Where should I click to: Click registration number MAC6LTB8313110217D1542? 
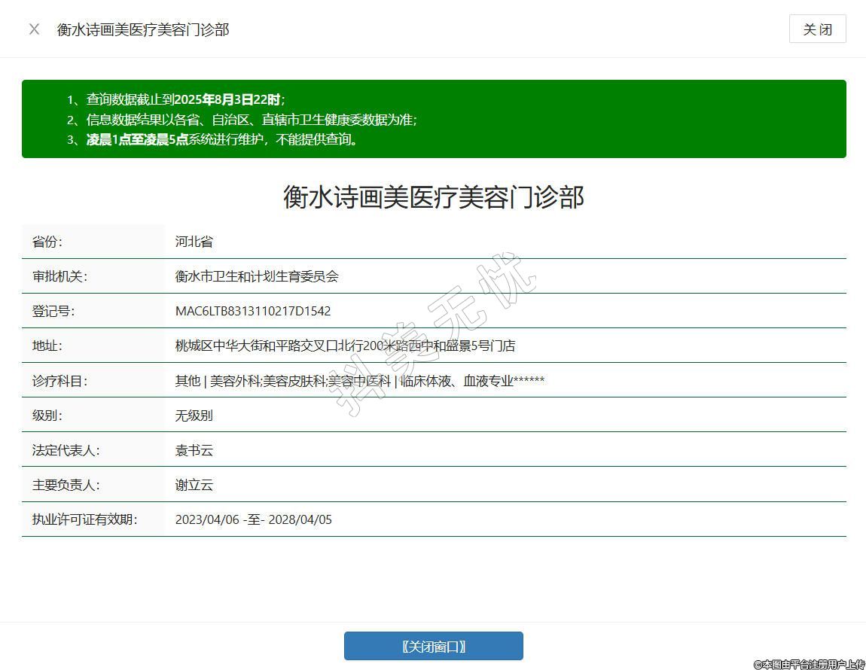pos(253,311)
